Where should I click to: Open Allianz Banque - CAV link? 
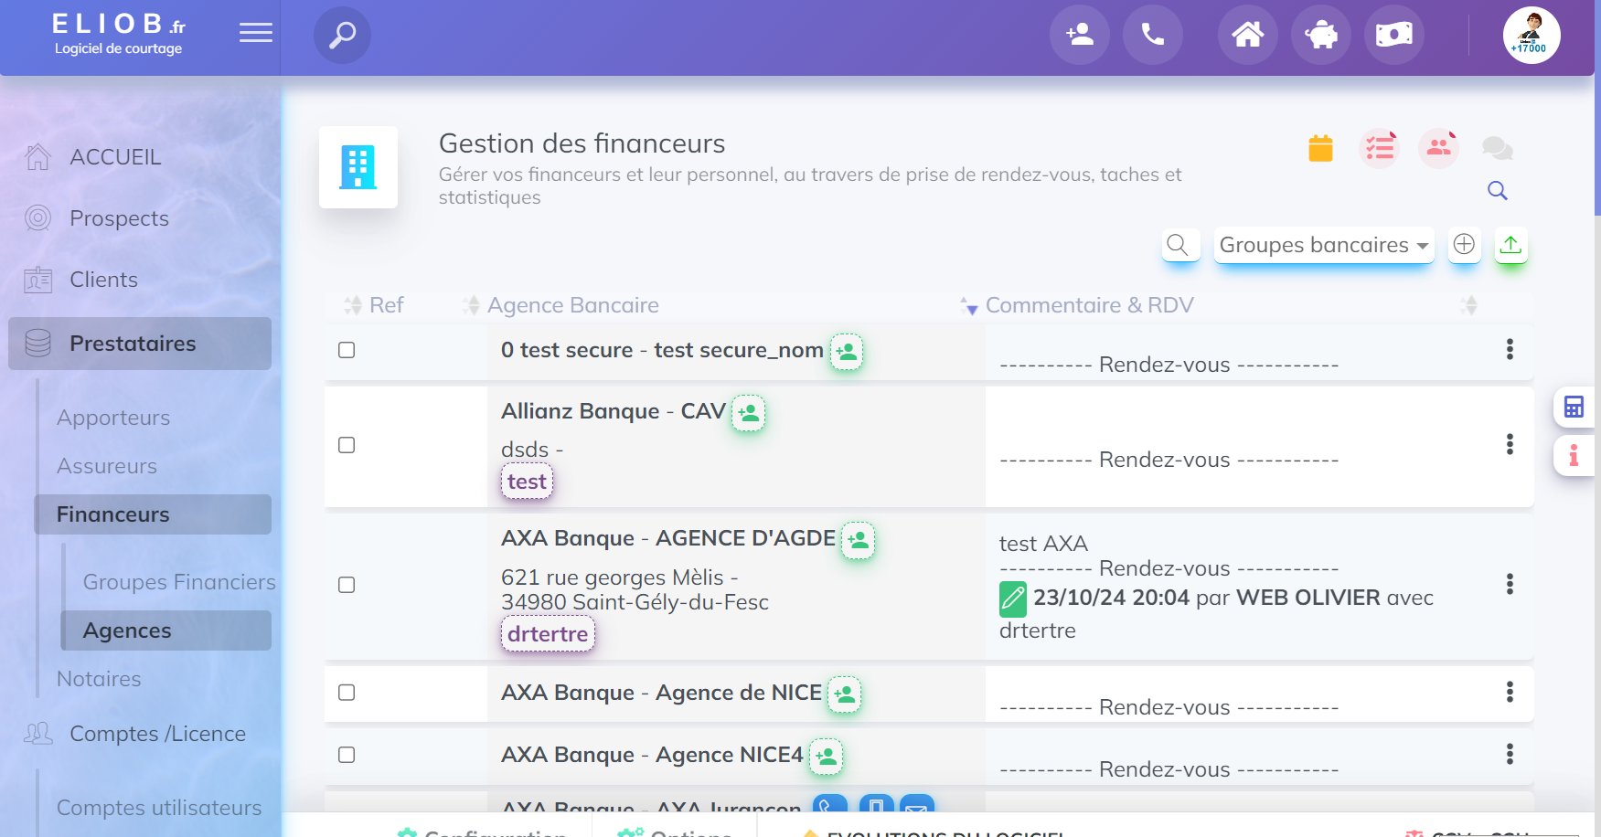tap(614, 411)
